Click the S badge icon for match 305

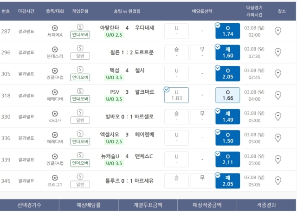[x=80, y=70]
